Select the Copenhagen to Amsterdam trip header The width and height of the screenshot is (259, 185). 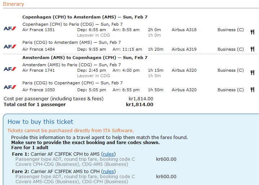click(85, 17)
